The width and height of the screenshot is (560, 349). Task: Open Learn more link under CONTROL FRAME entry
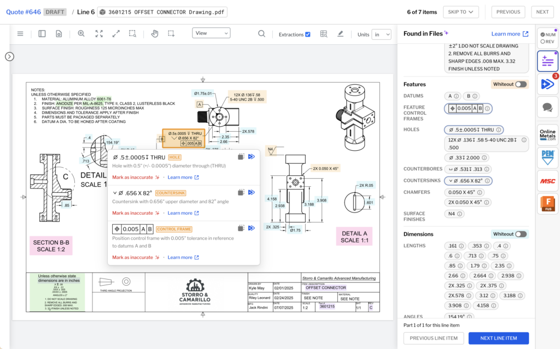coord(183,257)
